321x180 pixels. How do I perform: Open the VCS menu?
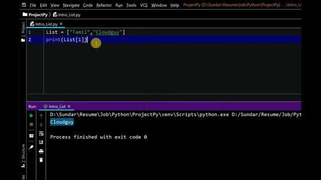144,5
